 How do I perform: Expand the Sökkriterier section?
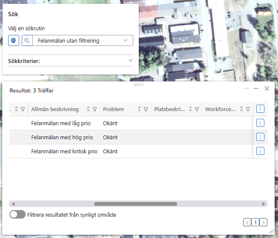131,61
